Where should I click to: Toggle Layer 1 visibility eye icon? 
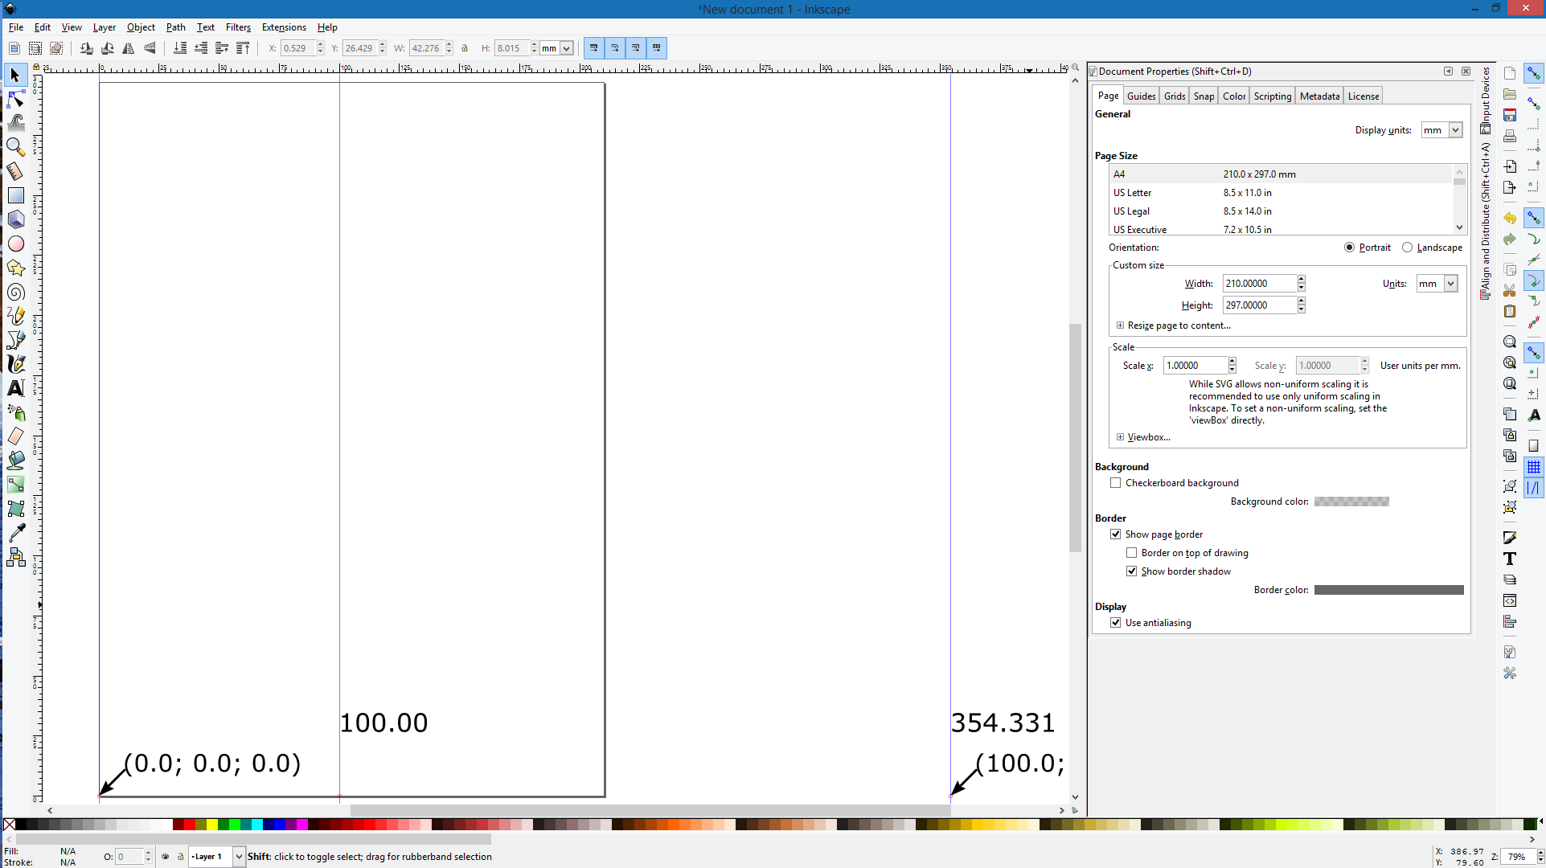point(166,857)
